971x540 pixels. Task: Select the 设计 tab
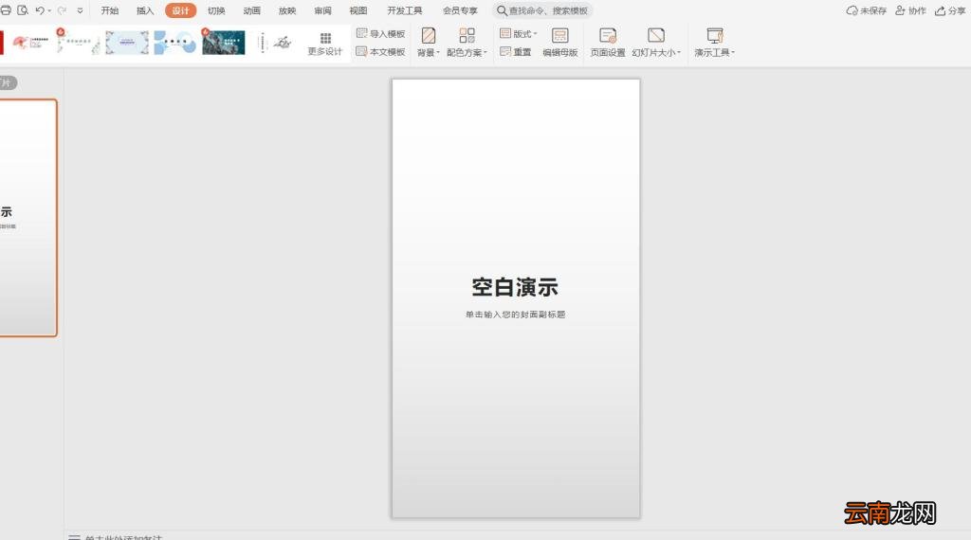point(180,10)
